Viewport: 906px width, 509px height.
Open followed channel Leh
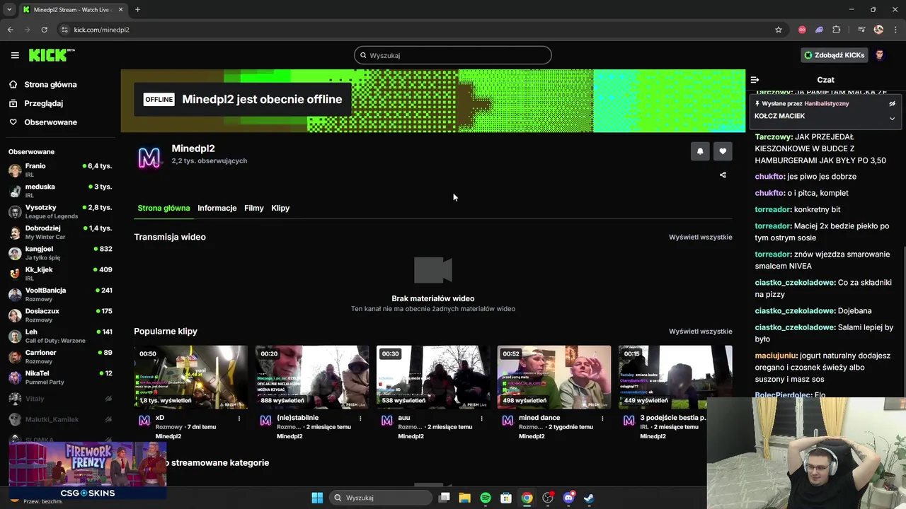click(60, 336)
